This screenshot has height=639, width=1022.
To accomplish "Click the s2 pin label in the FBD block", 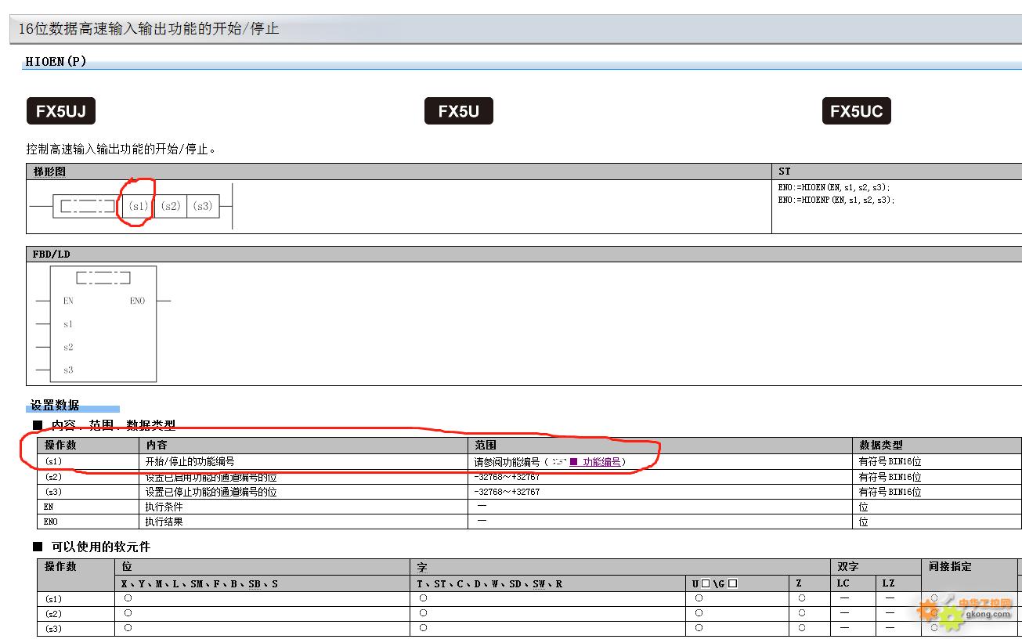I will [x=68, y=347].
